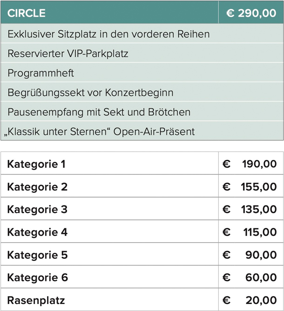
Task: Select the € 290,00 CIRCLE price
Action: pos(251,13)
